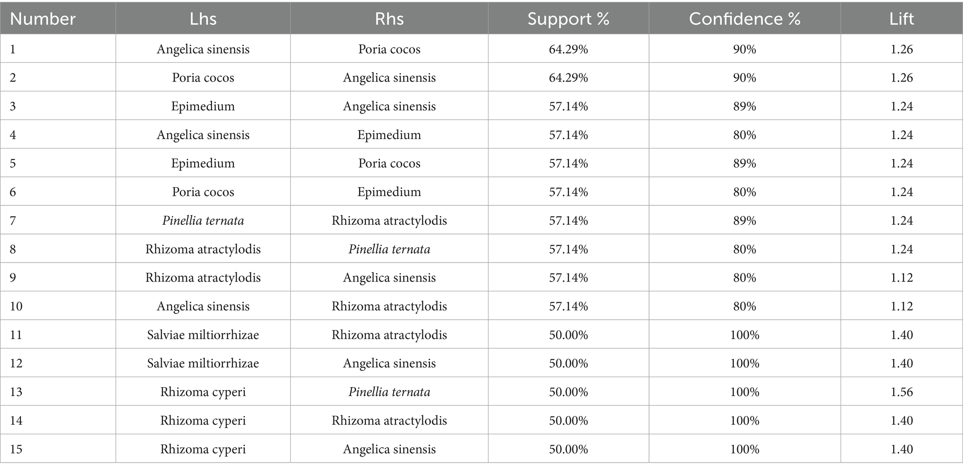Screen dimensions: 963x471
Task: Select the 1.12 lift in row 9
Action: [x=902, y=278]
